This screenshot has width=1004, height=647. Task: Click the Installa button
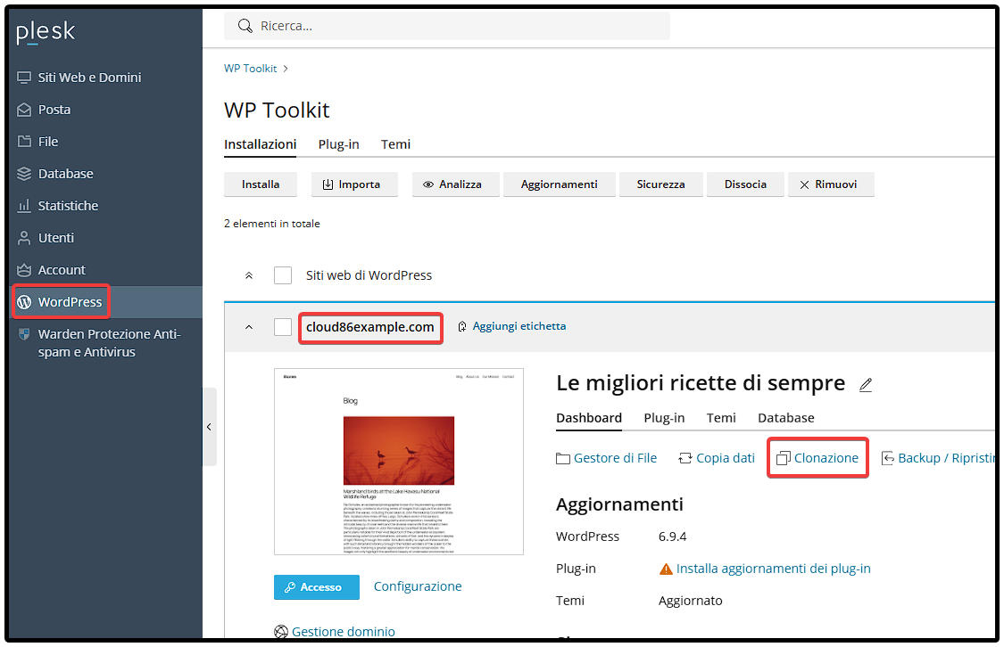(261, 184)
